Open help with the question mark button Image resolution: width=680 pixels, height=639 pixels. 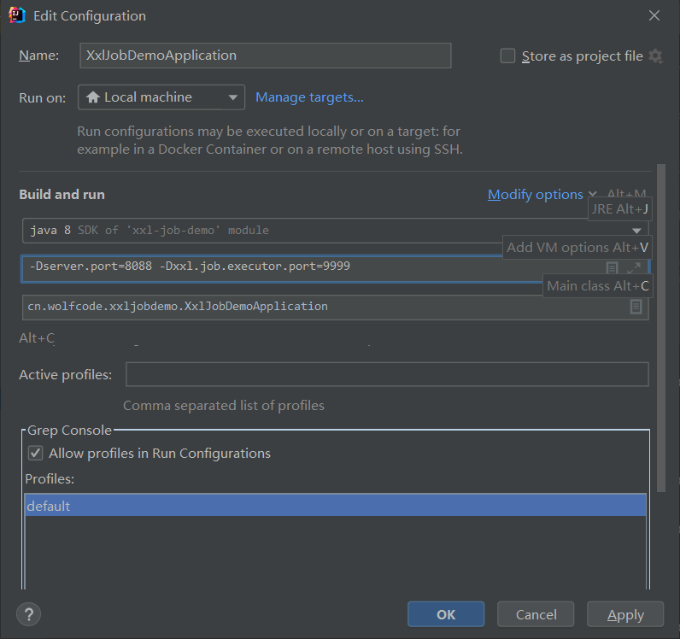click(x=29, y=614)
